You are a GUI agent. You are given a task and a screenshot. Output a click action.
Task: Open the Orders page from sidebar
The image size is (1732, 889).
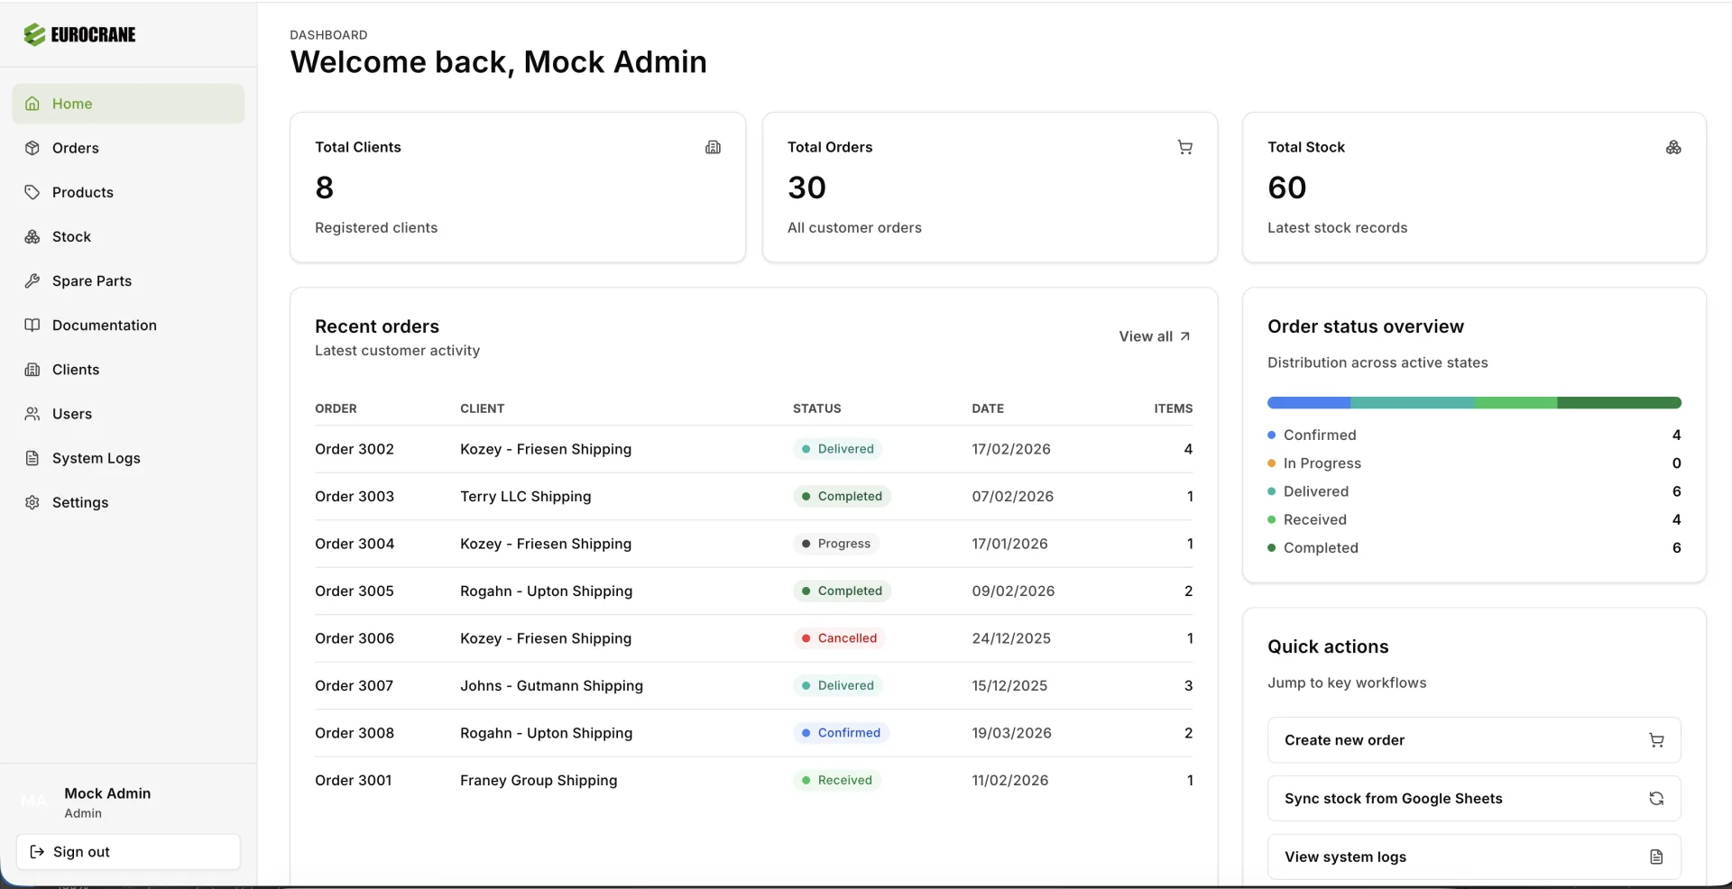(x=75, y=148)
